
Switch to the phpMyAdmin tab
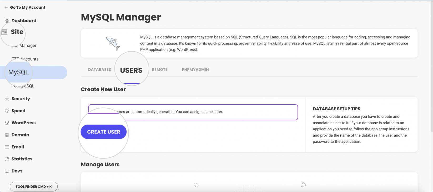(195, 70)
